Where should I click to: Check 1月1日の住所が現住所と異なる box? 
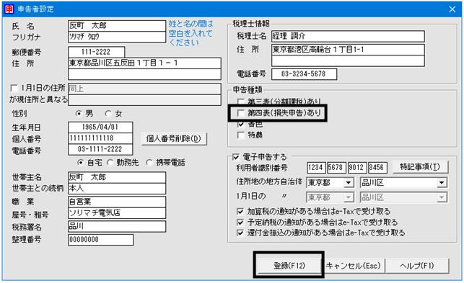(14, 88)
